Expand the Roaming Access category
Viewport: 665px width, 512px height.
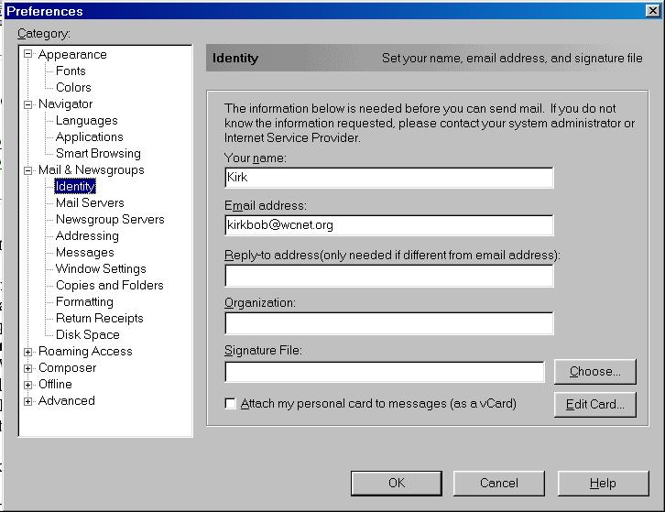pos(28,352)
